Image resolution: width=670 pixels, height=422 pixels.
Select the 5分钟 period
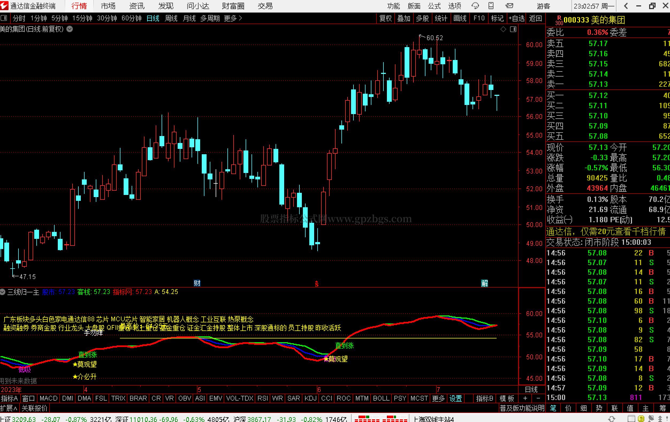[x=60, y=18]
